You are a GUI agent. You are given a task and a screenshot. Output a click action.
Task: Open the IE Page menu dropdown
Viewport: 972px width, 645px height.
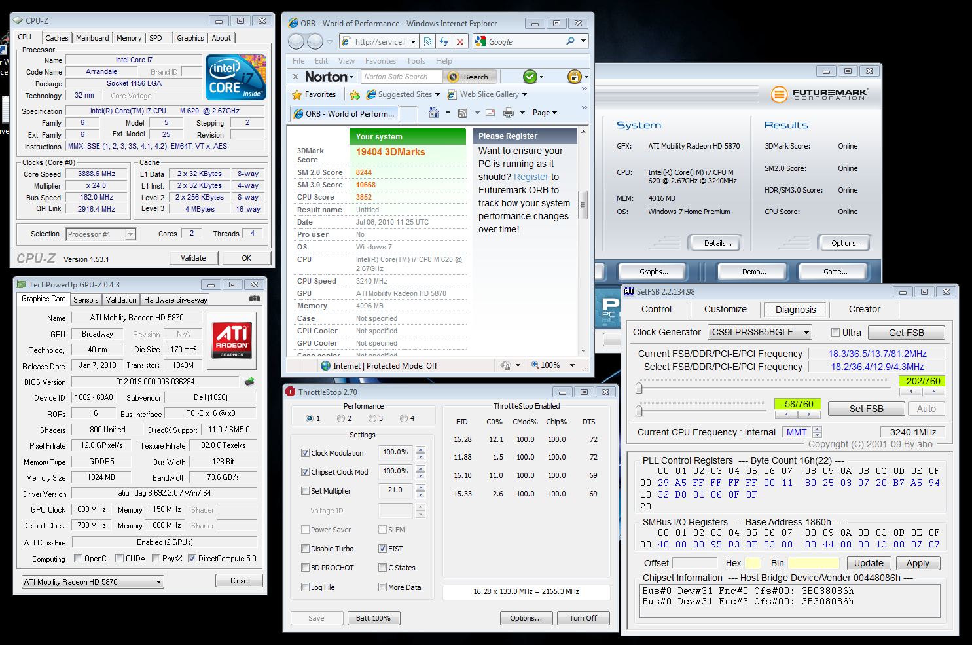coord(545,113)
